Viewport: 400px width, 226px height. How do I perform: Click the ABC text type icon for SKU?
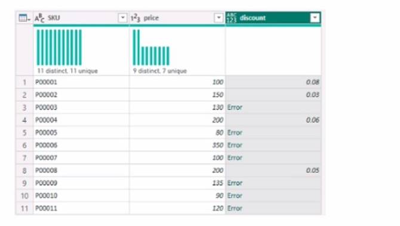(39, 18)
